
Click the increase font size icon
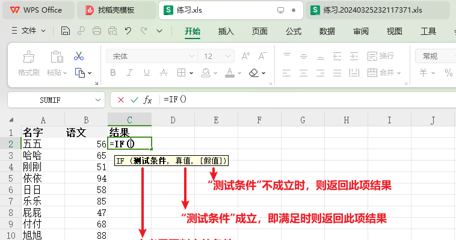pos(245,56)
